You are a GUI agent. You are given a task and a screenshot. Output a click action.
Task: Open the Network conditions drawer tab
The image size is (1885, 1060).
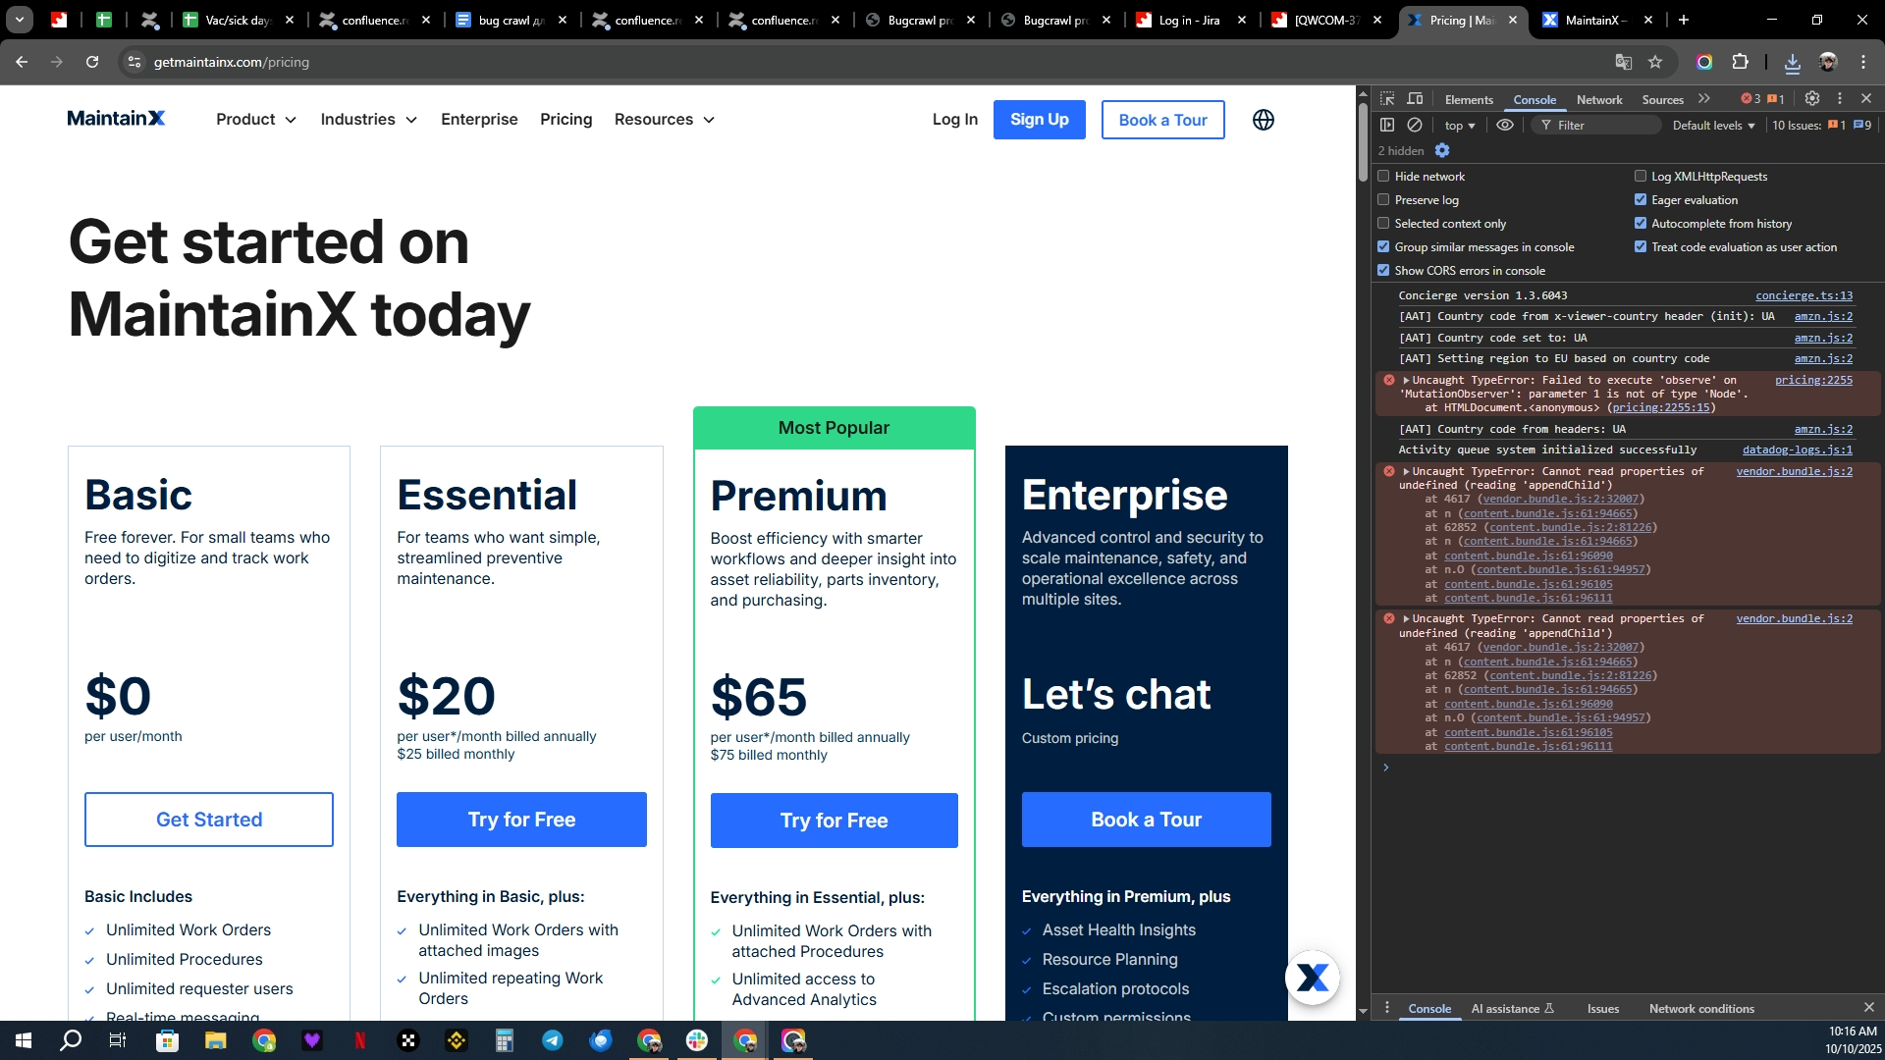click(x=1701, y=1009)
